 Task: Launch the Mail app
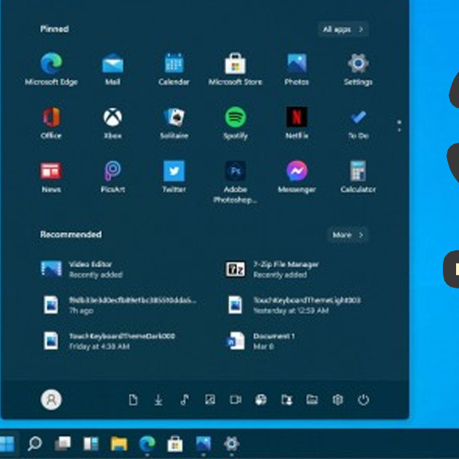click(113, 69)
